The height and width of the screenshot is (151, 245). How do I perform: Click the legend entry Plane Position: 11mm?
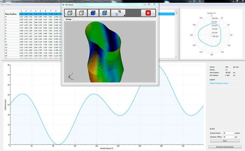click(219, 83)
